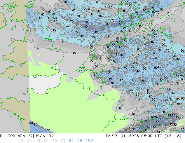Select the legend value 15
The height and width of the screenshot is (143, 185).
[21, 141]
